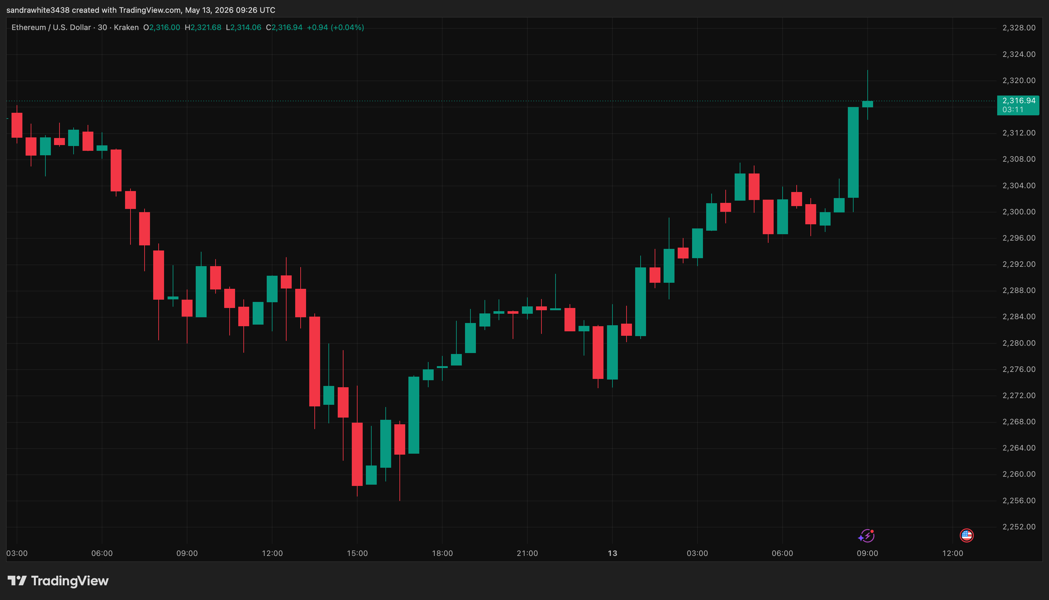Click the first 09:00 time axis label

coord(187,553)
